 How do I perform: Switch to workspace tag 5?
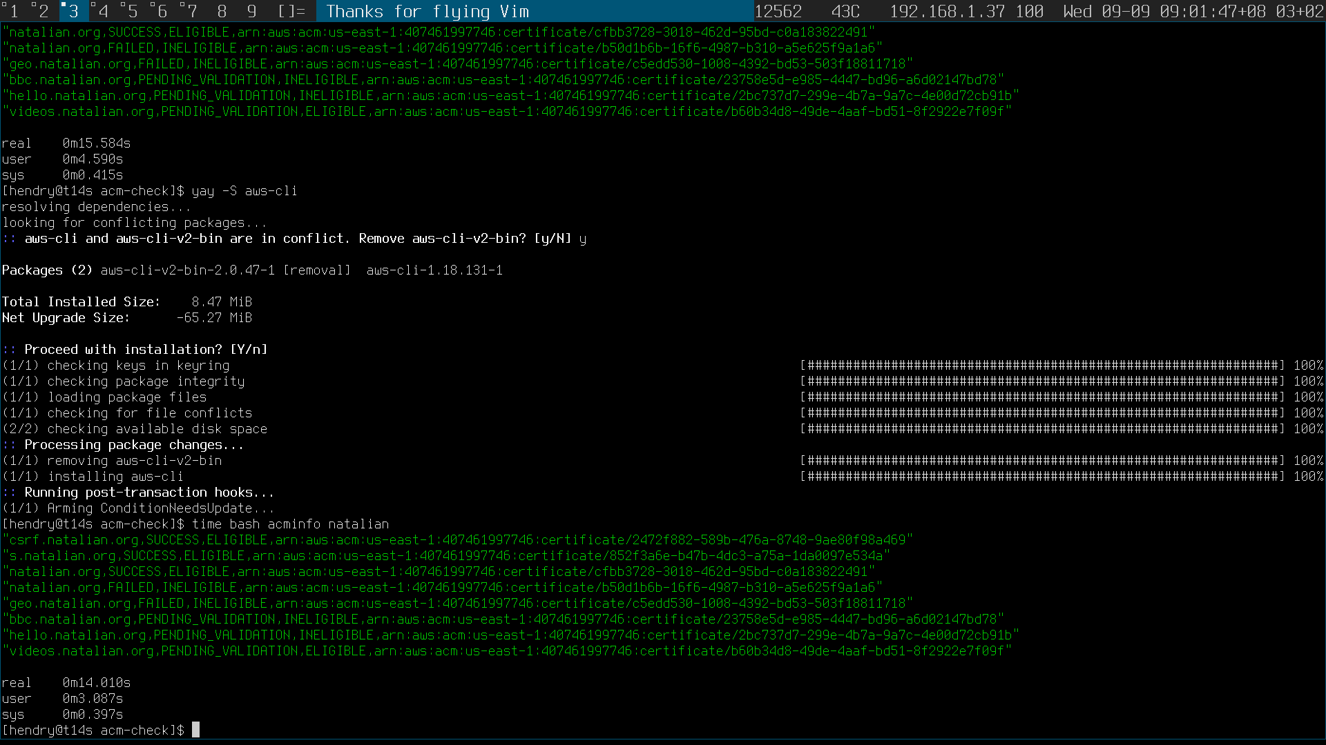(x=133, y=11)
